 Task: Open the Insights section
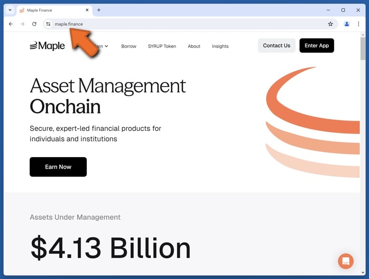(220, 46)
